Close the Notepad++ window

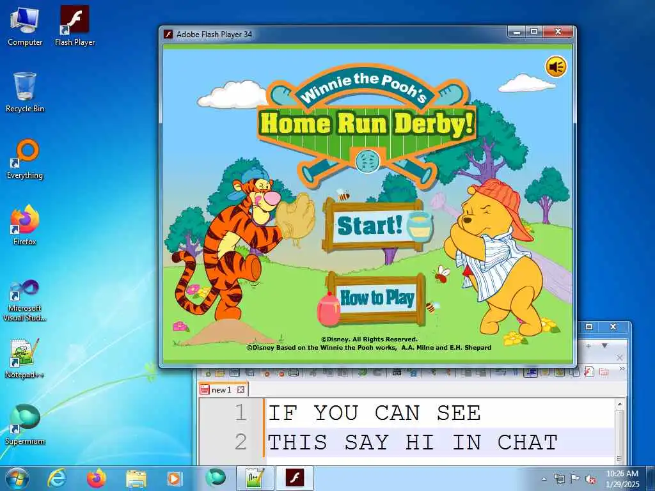point(613,327)
